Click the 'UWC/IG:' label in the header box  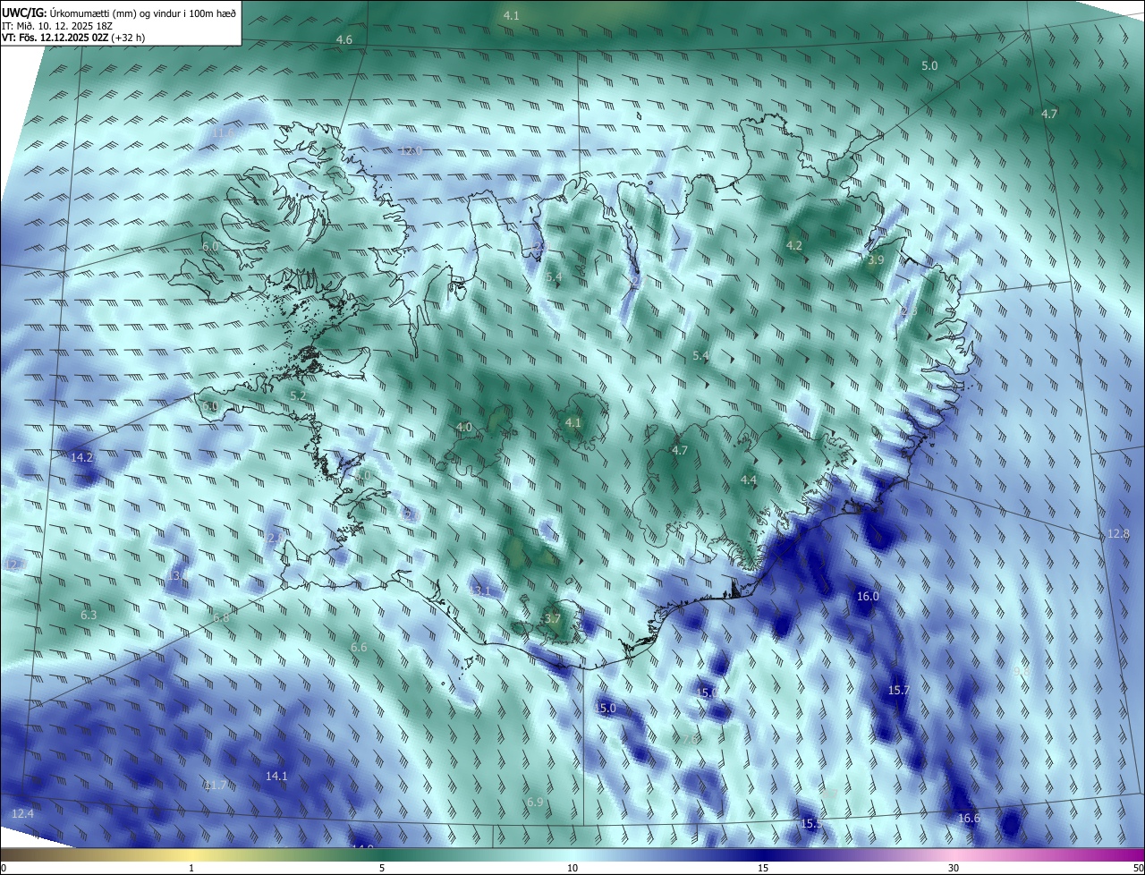(x=24, y=12)
